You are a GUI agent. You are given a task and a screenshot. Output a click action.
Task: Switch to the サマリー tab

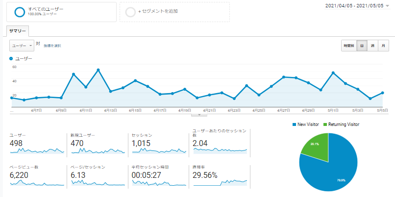(18, 31)
